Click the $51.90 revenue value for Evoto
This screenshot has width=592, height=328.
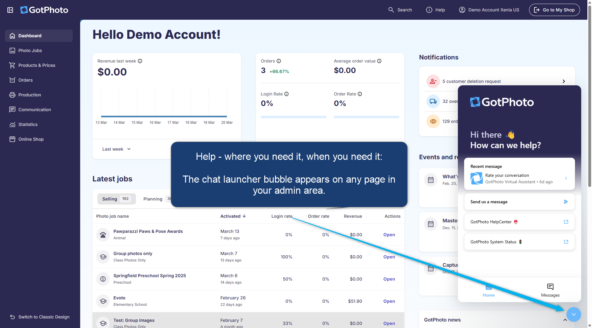coord(355,301)
